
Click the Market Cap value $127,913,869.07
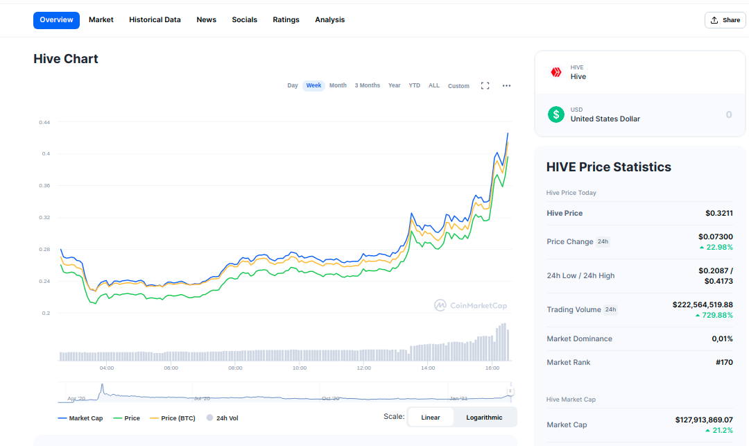pos(704,420)
